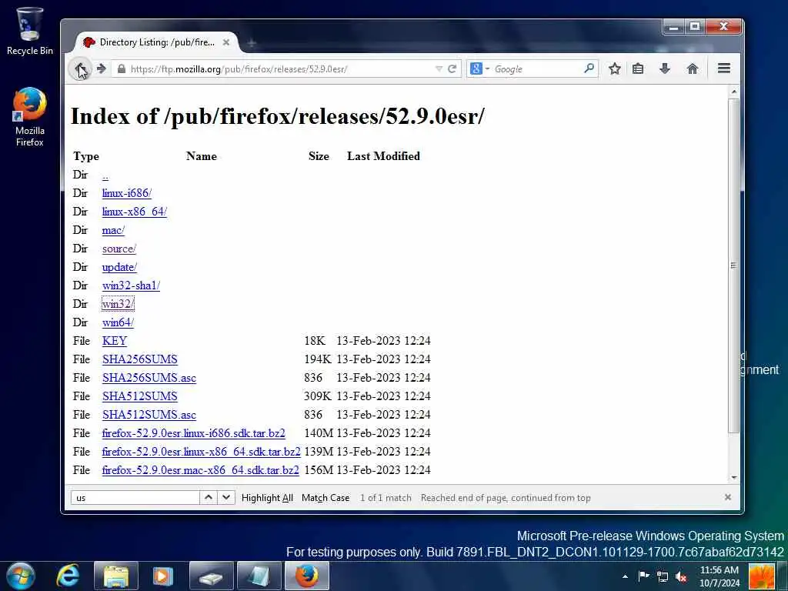Click the muted volume tray icon
Viewport: 788px width, 591px height.
tap(681, 576)
